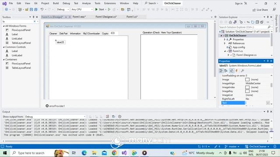Clear the Toolbox search text
Viewport: 280px width, 157px height.
click(35, 21)
